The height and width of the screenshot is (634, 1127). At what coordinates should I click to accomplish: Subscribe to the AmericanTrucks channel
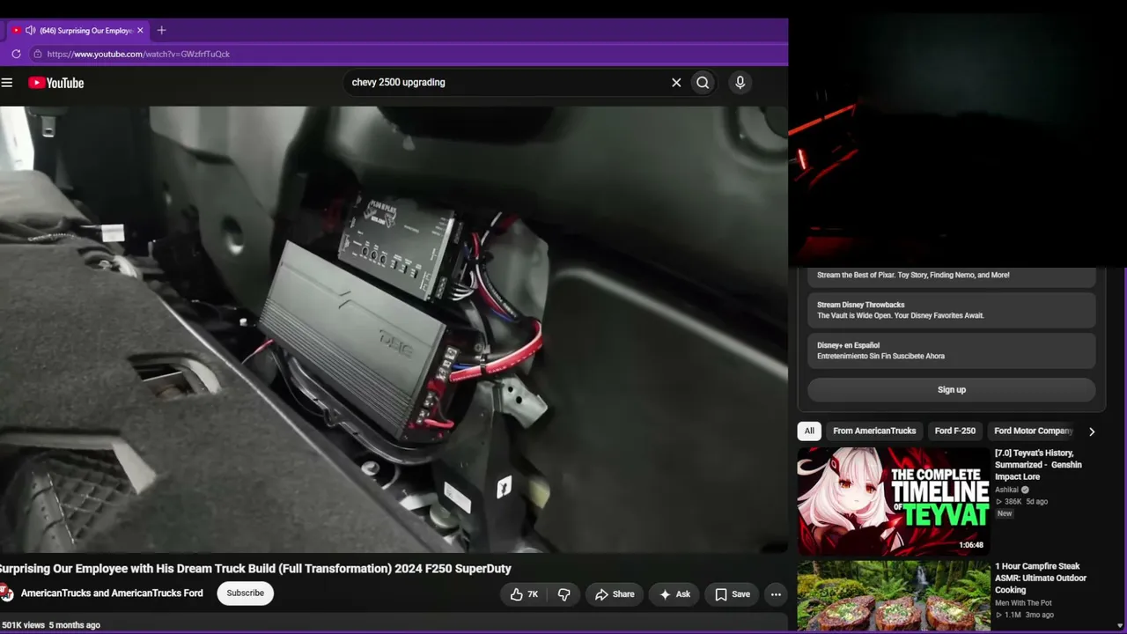click(245, 593)
